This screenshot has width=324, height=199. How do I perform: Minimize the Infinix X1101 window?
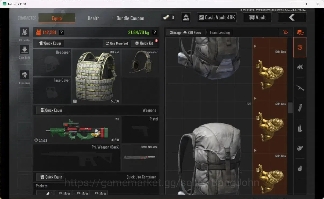[x=293, y=4]
